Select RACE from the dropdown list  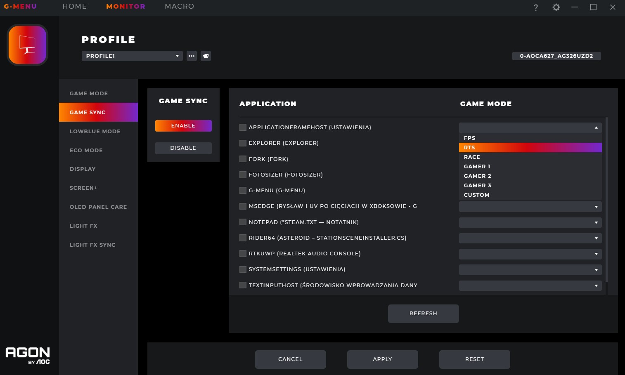(x=530, y=157)
